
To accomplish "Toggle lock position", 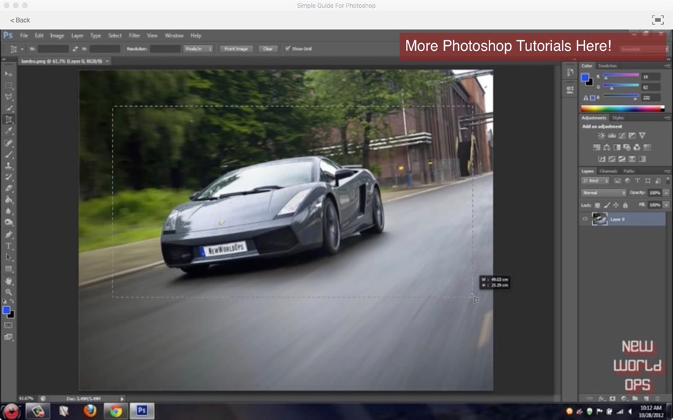I will click(x=616, y=205).
